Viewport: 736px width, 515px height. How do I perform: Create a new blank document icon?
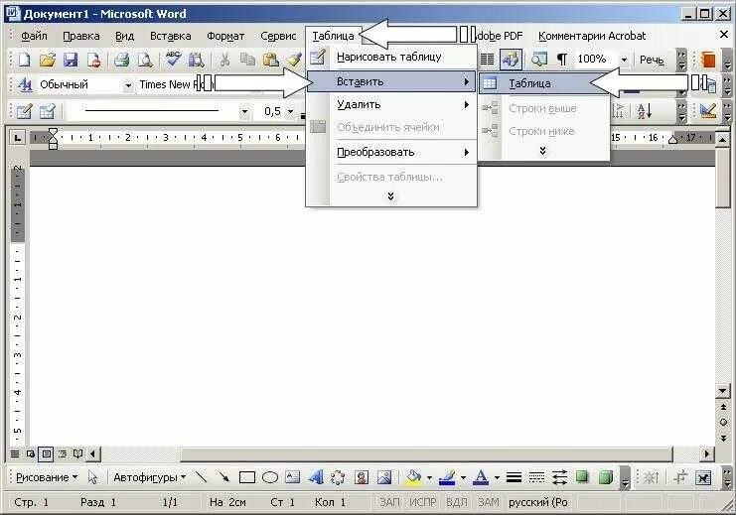coord(25,60)
